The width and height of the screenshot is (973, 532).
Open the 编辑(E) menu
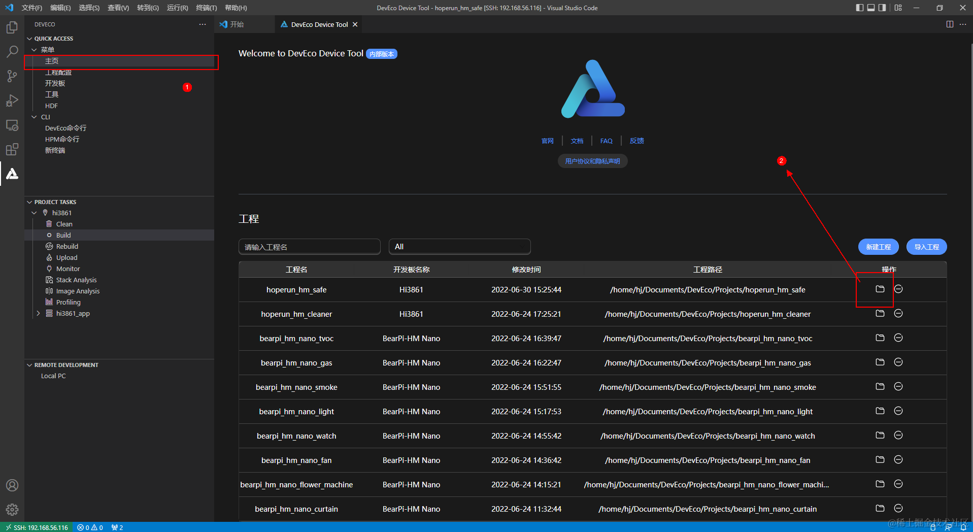click(60, 8)
